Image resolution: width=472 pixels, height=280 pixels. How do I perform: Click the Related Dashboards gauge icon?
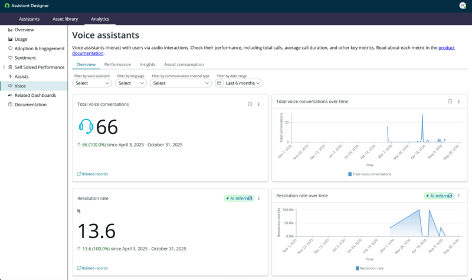(x=10, y=95)
